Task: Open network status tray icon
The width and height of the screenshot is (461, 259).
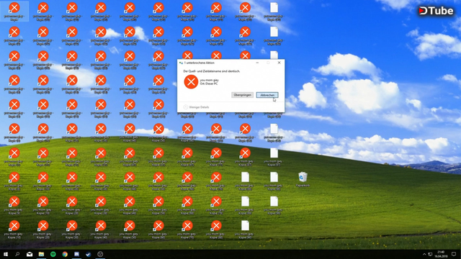Action: point(430,254)
